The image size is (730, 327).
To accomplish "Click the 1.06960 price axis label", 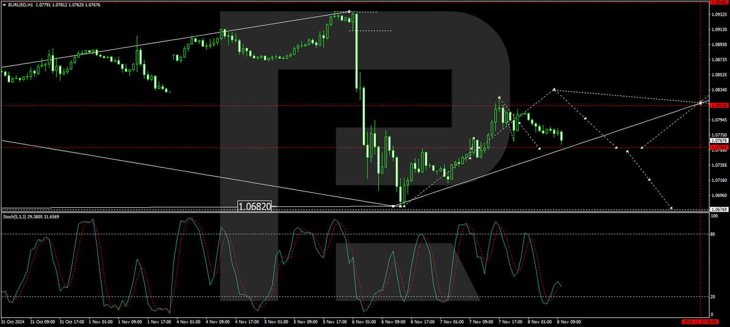I will pos(720,196).
